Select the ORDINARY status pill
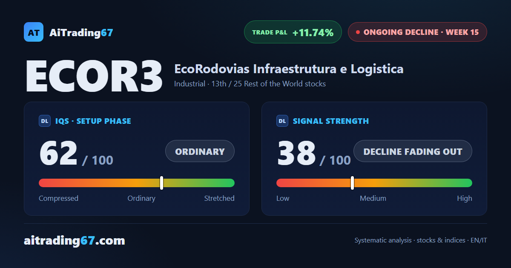 [200, 151]
